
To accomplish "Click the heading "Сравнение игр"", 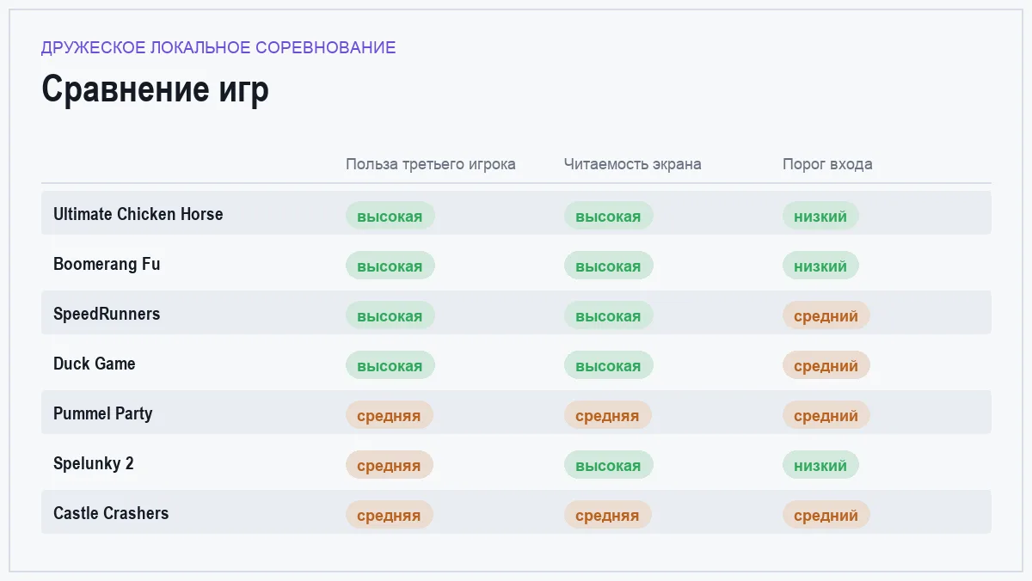I will [155, 89].
